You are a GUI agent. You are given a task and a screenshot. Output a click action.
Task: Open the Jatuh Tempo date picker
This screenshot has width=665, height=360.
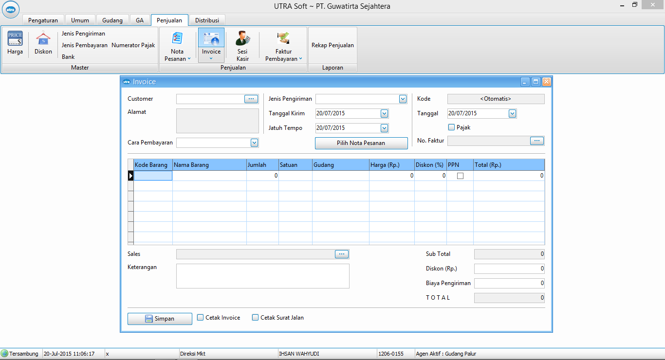(x=384, y=128)
